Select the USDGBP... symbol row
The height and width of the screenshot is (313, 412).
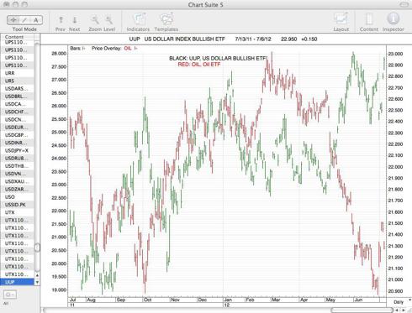tap(17, 135)
